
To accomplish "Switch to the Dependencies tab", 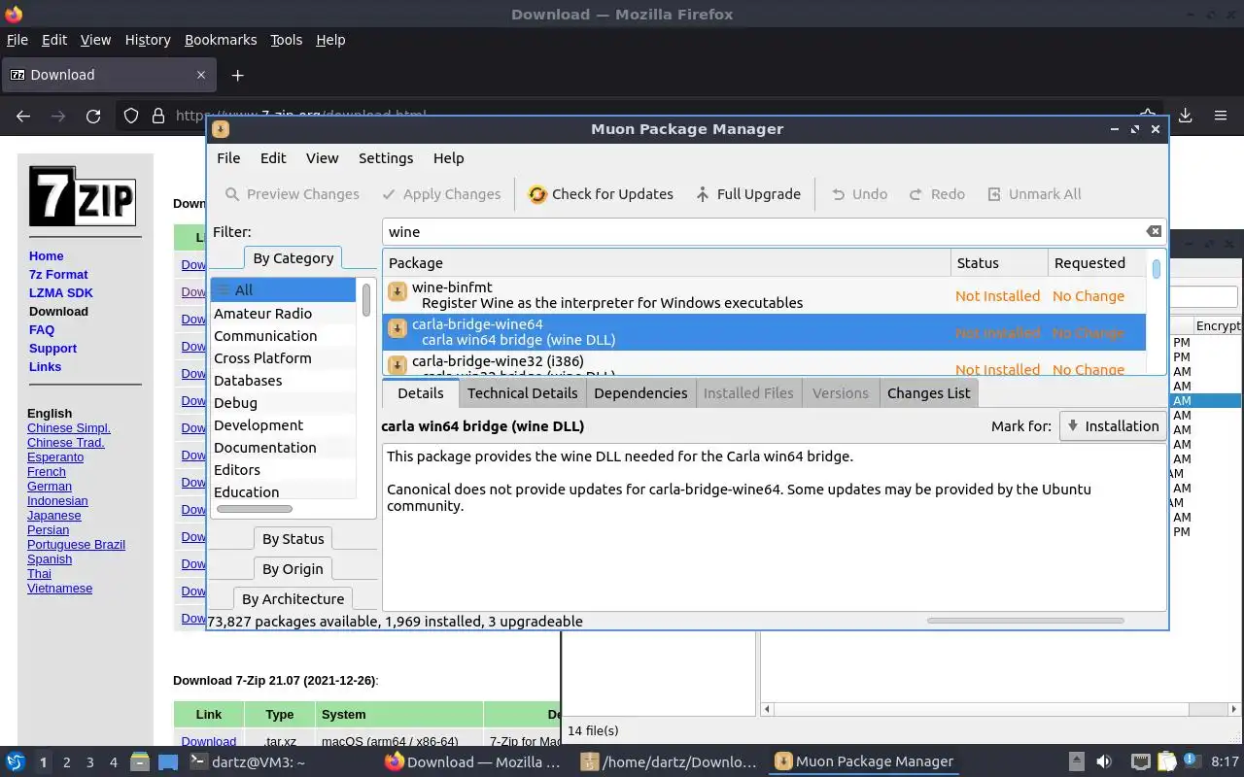I will 640,392.
